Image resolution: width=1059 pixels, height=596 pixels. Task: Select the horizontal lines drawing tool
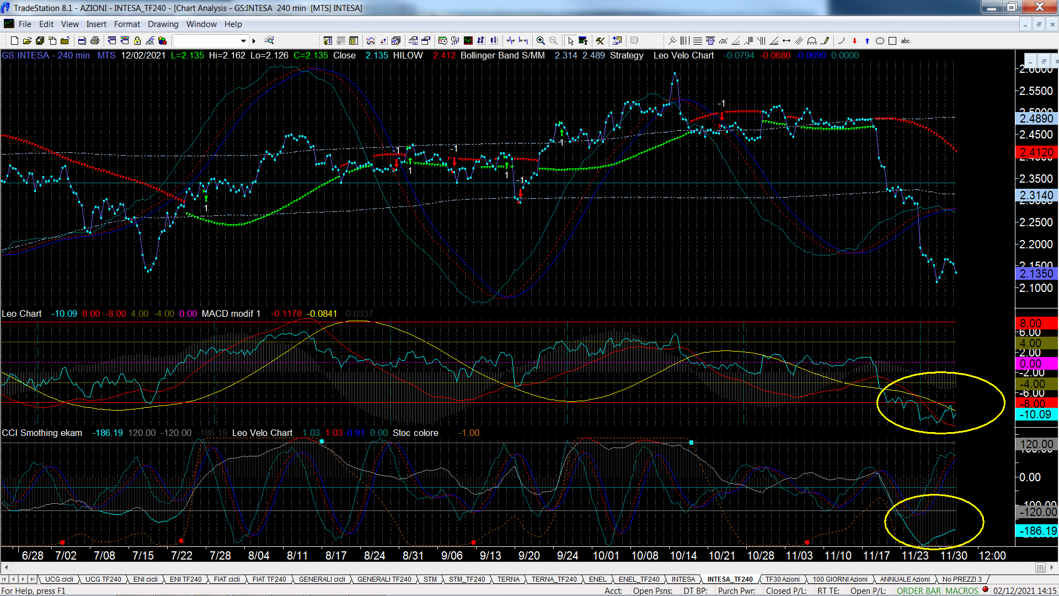[x=698, y=40]
